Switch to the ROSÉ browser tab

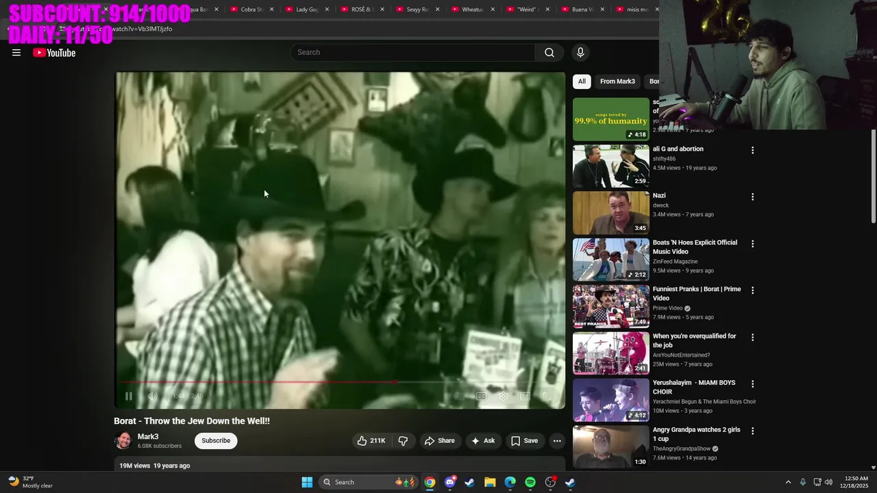362,10
